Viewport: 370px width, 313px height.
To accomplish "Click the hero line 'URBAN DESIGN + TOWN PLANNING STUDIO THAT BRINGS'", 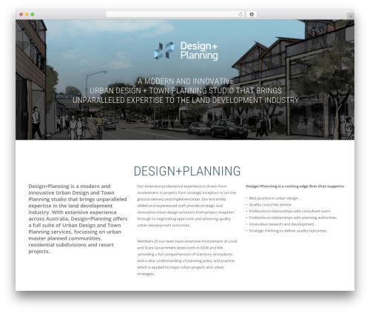I will click(x=186, y=90).
